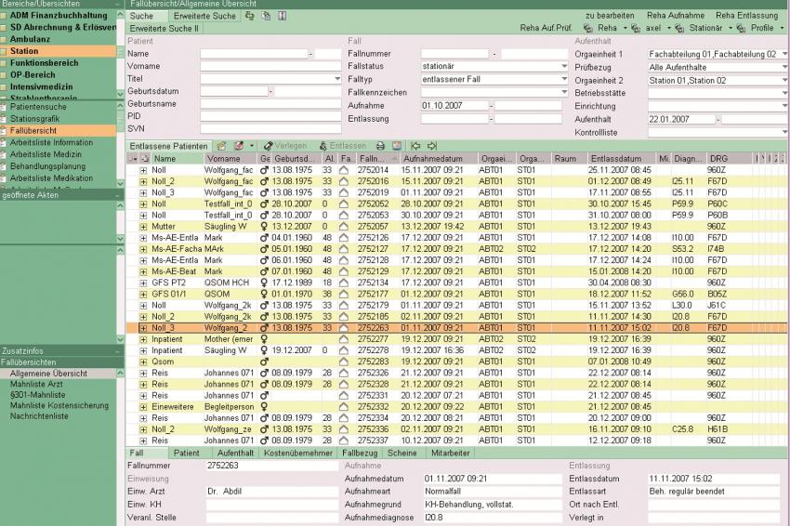The image size is (790, 526).
Task: Expand the row for case 2752014
Action: click(x=143, y=170)
